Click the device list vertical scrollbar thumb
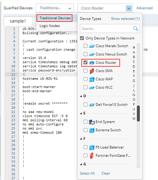The width and height of the screenshot is (158, 180). click(138, 113)
